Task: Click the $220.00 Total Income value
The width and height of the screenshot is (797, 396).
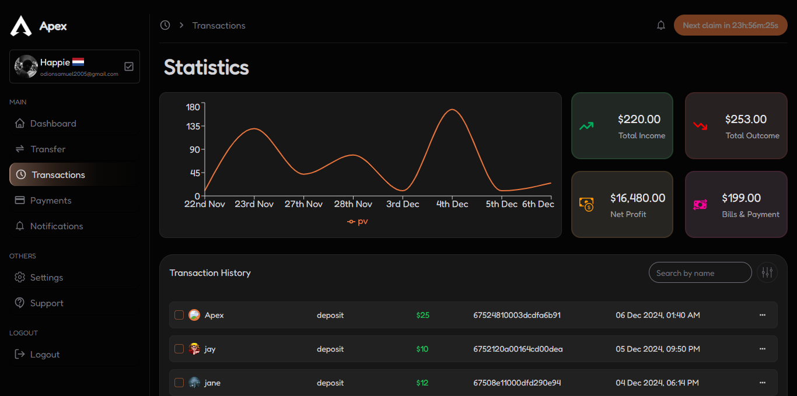Action: point(639,119)
